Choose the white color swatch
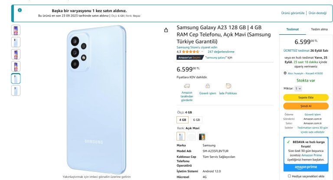The height and width of the screenshot is (180, 333). [191, 137]
